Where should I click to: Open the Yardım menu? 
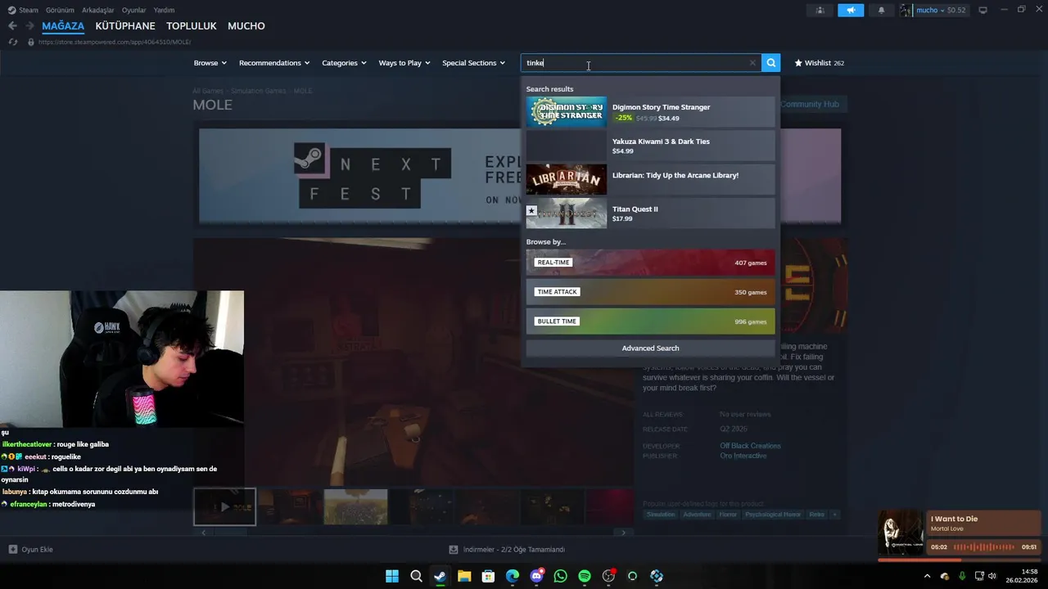(x=164, y=10)
